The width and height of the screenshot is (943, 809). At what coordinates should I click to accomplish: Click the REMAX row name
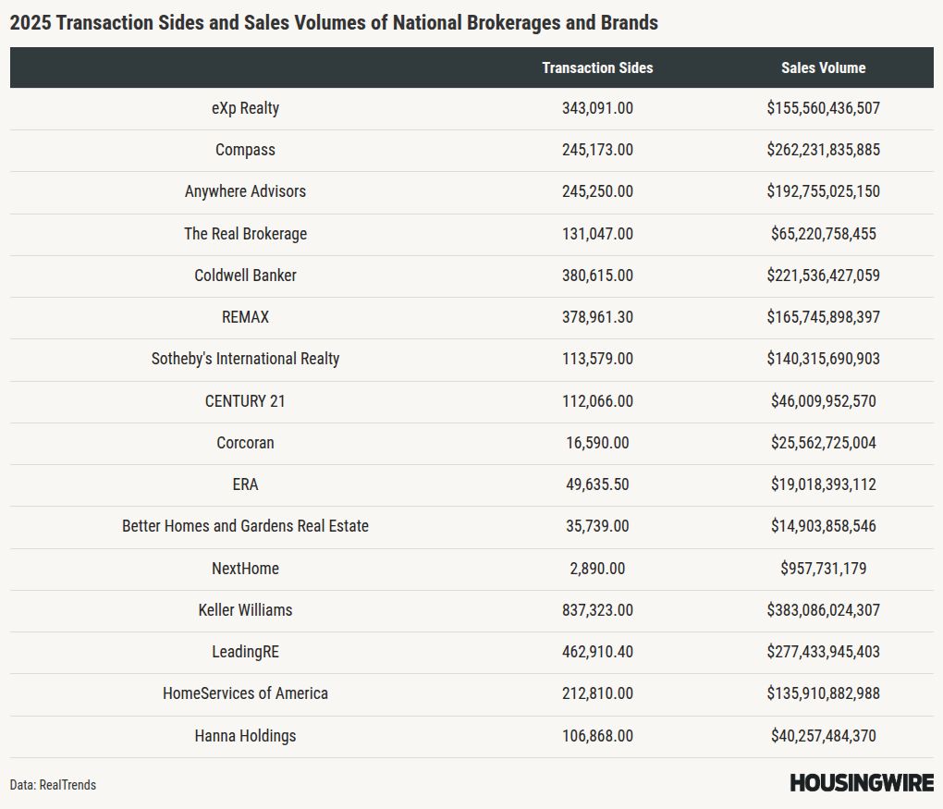point(245,317)
